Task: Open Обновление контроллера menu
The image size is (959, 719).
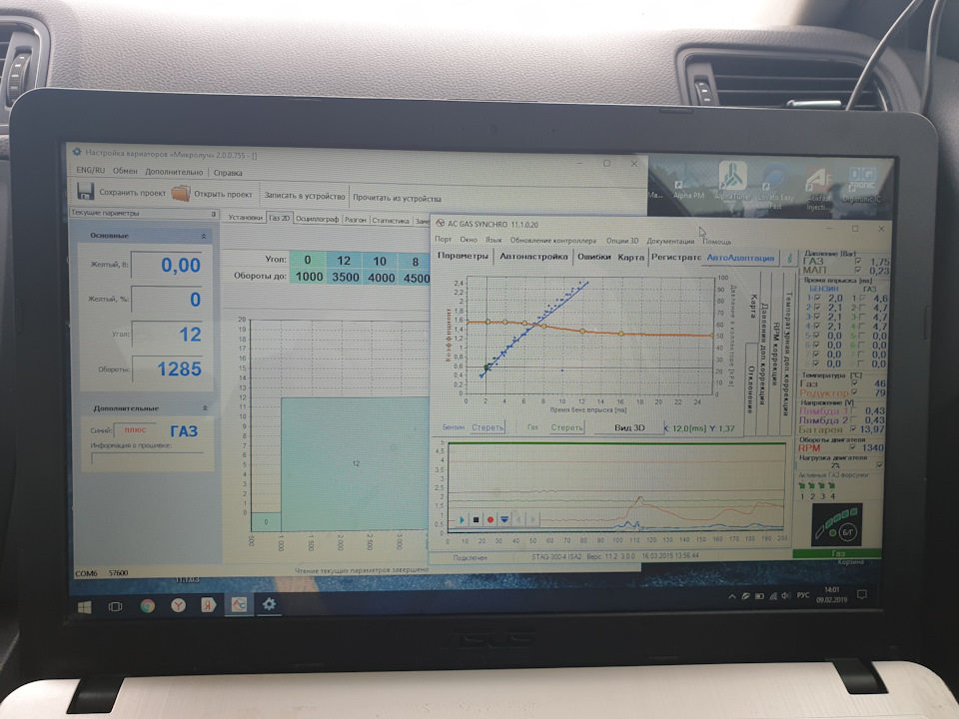Action: (x=552, y=241)
